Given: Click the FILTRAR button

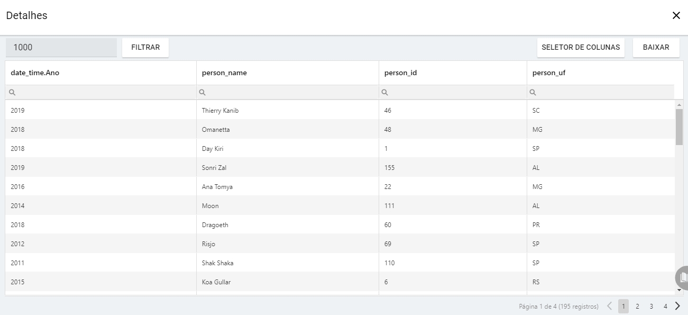Looking at the screenshot, I should click(145, 48).
